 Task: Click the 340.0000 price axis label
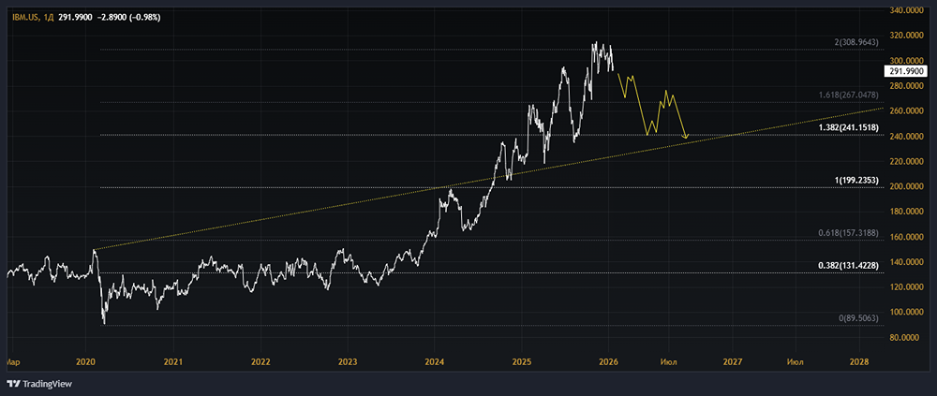[906, 10]
